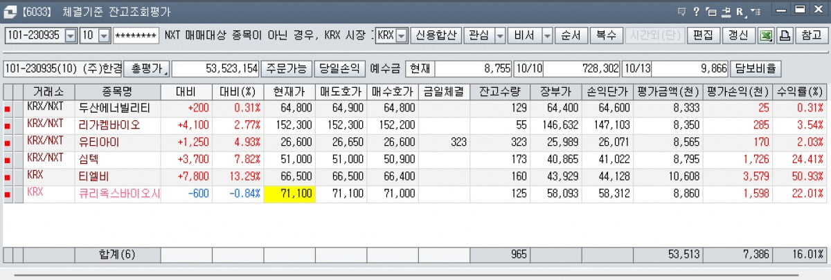Expand the account number 101-230935 dropdown
Viewport: 831px width, 280px height.
click(70, 35)
